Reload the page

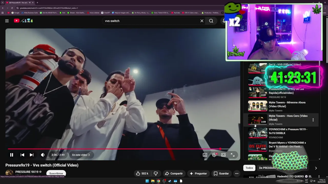[x=12, y=8]
